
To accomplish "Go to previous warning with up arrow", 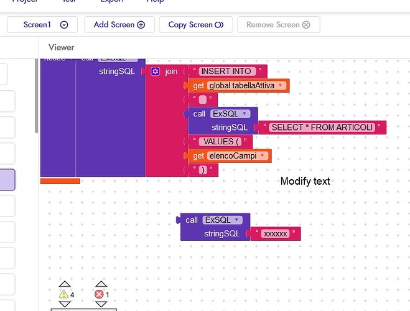I will point(65,284).
